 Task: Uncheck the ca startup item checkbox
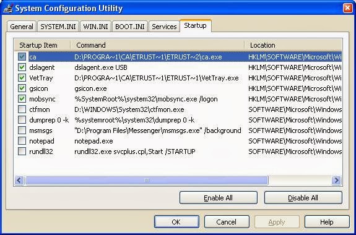[x=22, y=57]
